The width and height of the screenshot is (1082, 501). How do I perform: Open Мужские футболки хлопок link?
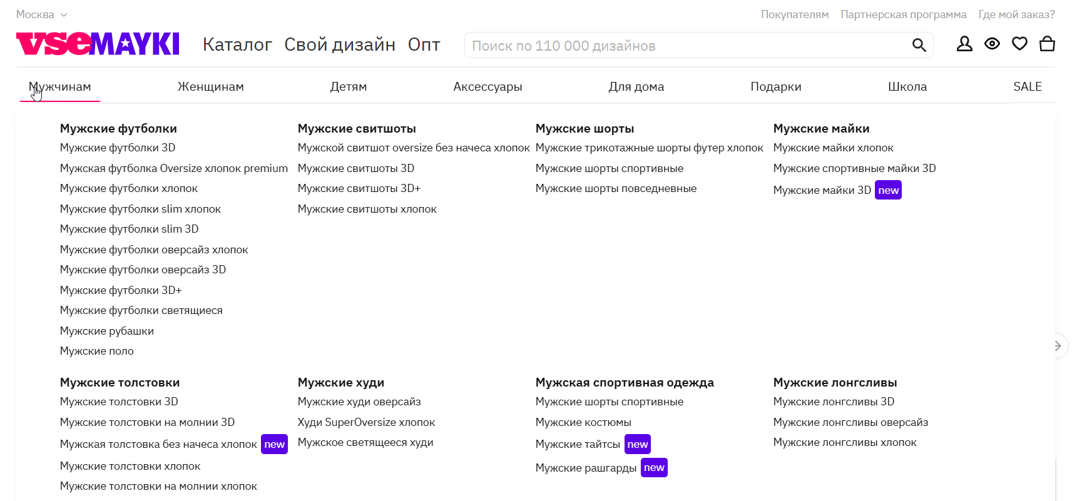tap(129, 188)
